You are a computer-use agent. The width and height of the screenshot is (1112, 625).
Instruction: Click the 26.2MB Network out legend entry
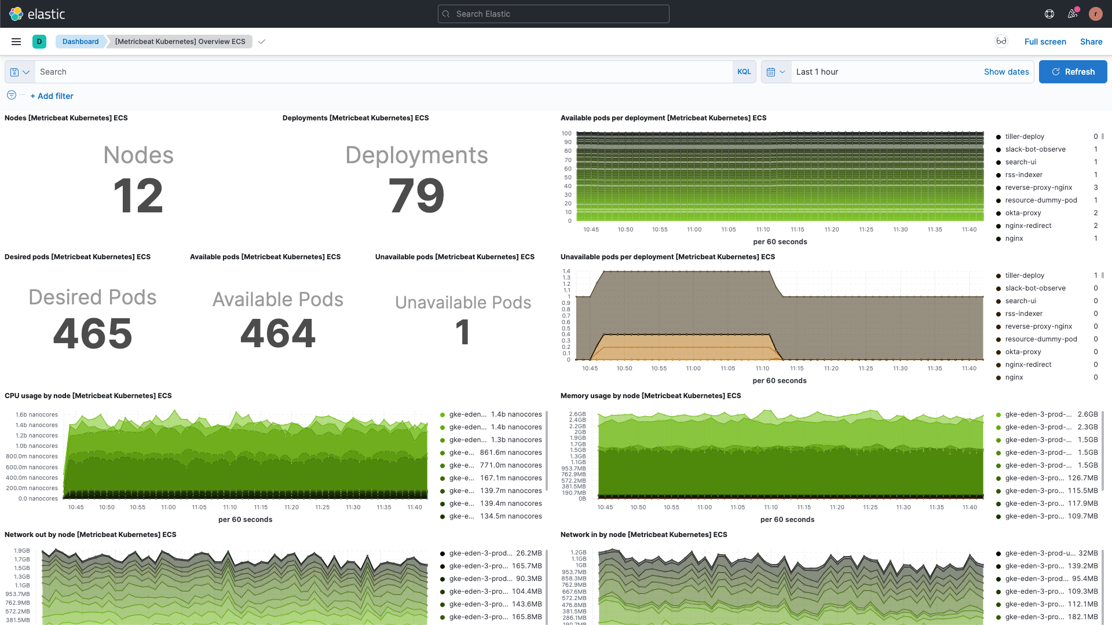click(x=491, y=553)
